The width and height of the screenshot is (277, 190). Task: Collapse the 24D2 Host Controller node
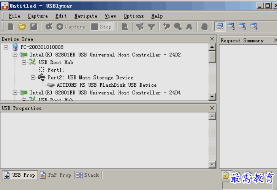(15, 55)
